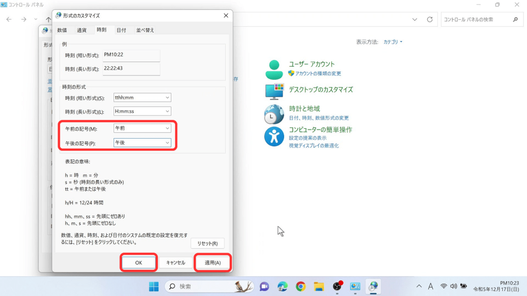
Task: Click the forward navigation arrow
Action: pyautogui.click(x=23, y=20)
